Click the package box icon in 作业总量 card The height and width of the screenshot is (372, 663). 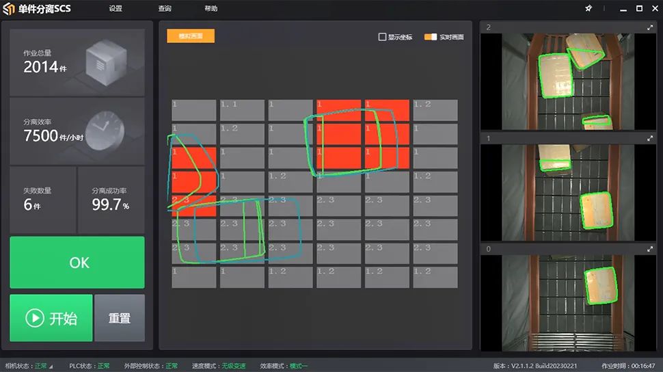coord(101,63)
